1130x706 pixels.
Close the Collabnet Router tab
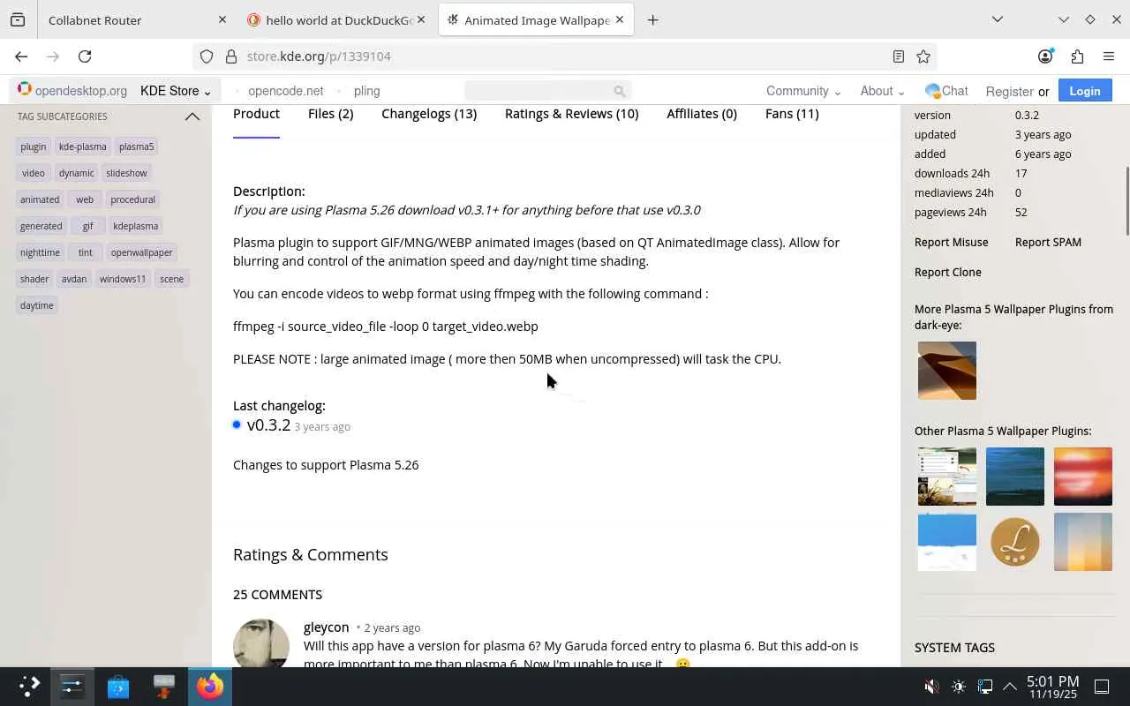click(x=222, y=19)
